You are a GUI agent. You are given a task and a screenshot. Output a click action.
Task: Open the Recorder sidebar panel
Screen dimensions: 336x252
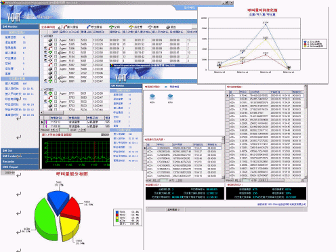point(20,162)
